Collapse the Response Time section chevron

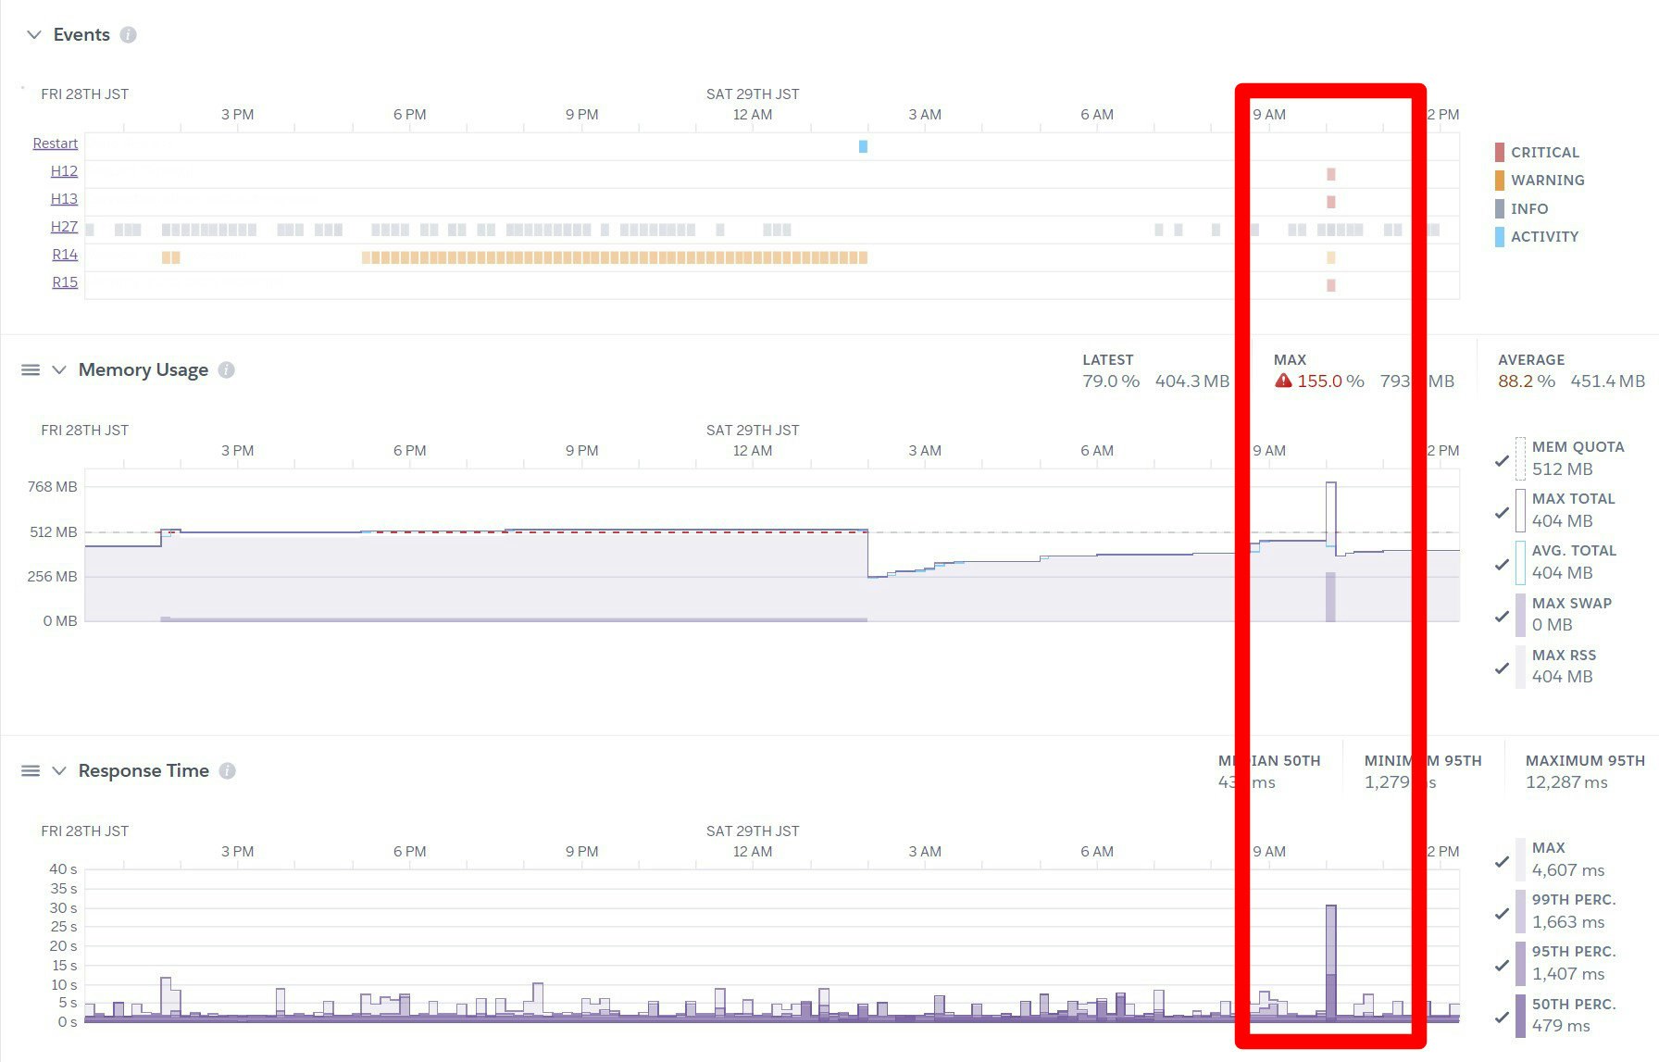point(59,771)
